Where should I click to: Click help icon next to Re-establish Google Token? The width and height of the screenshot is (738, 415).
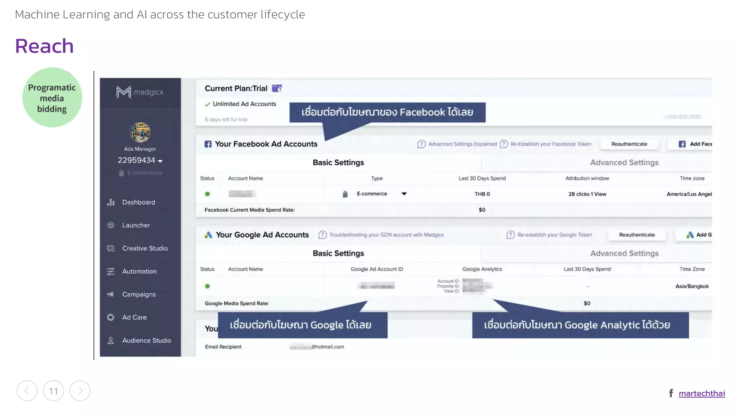[x=511, y=235]
